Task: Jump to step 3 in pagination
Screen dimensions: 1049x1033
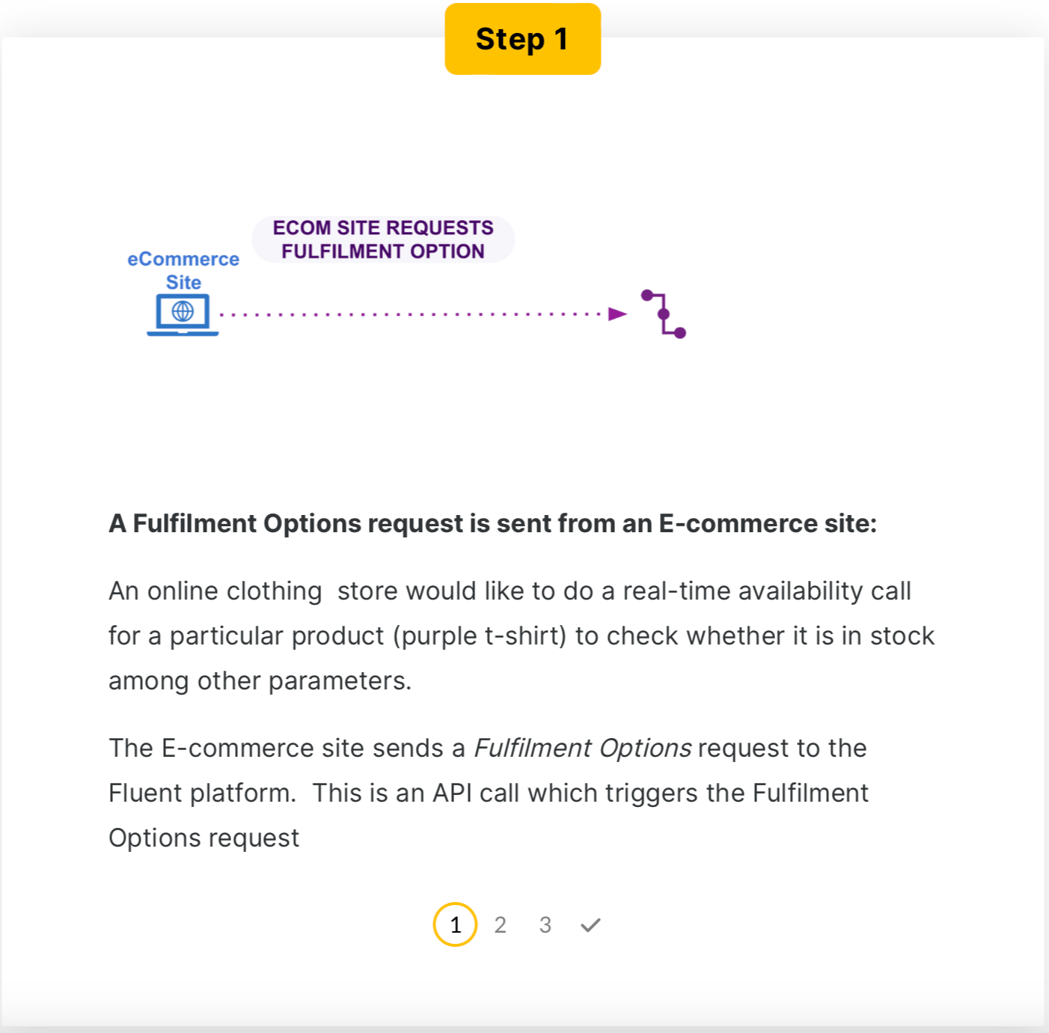Action: 545,925
